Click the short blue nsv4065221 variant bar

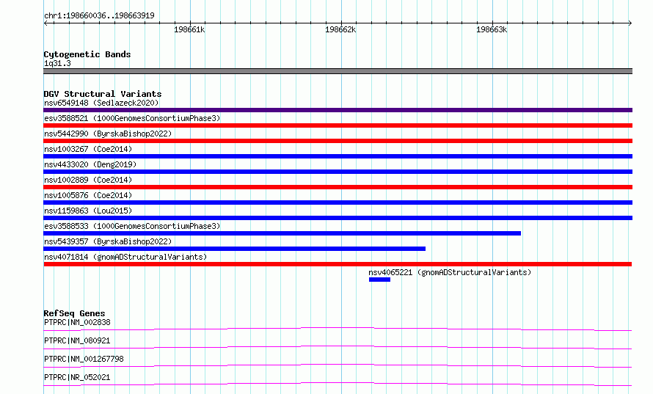click(x=379, y=280)
